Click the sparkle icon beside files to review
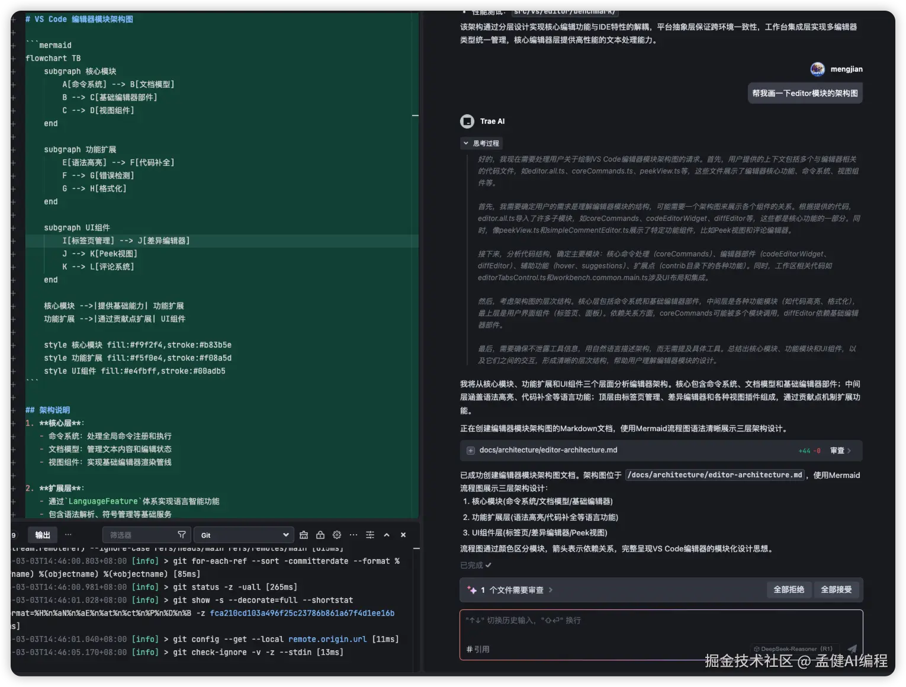The height and width of the screenshot is (687, 906). tap(472, 590)
